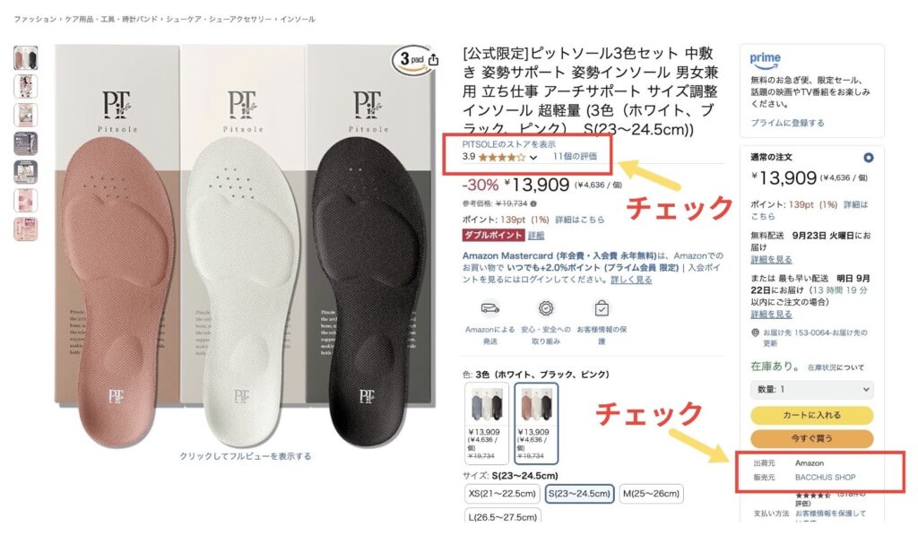Click the share icon on product image

click(433, 60)
